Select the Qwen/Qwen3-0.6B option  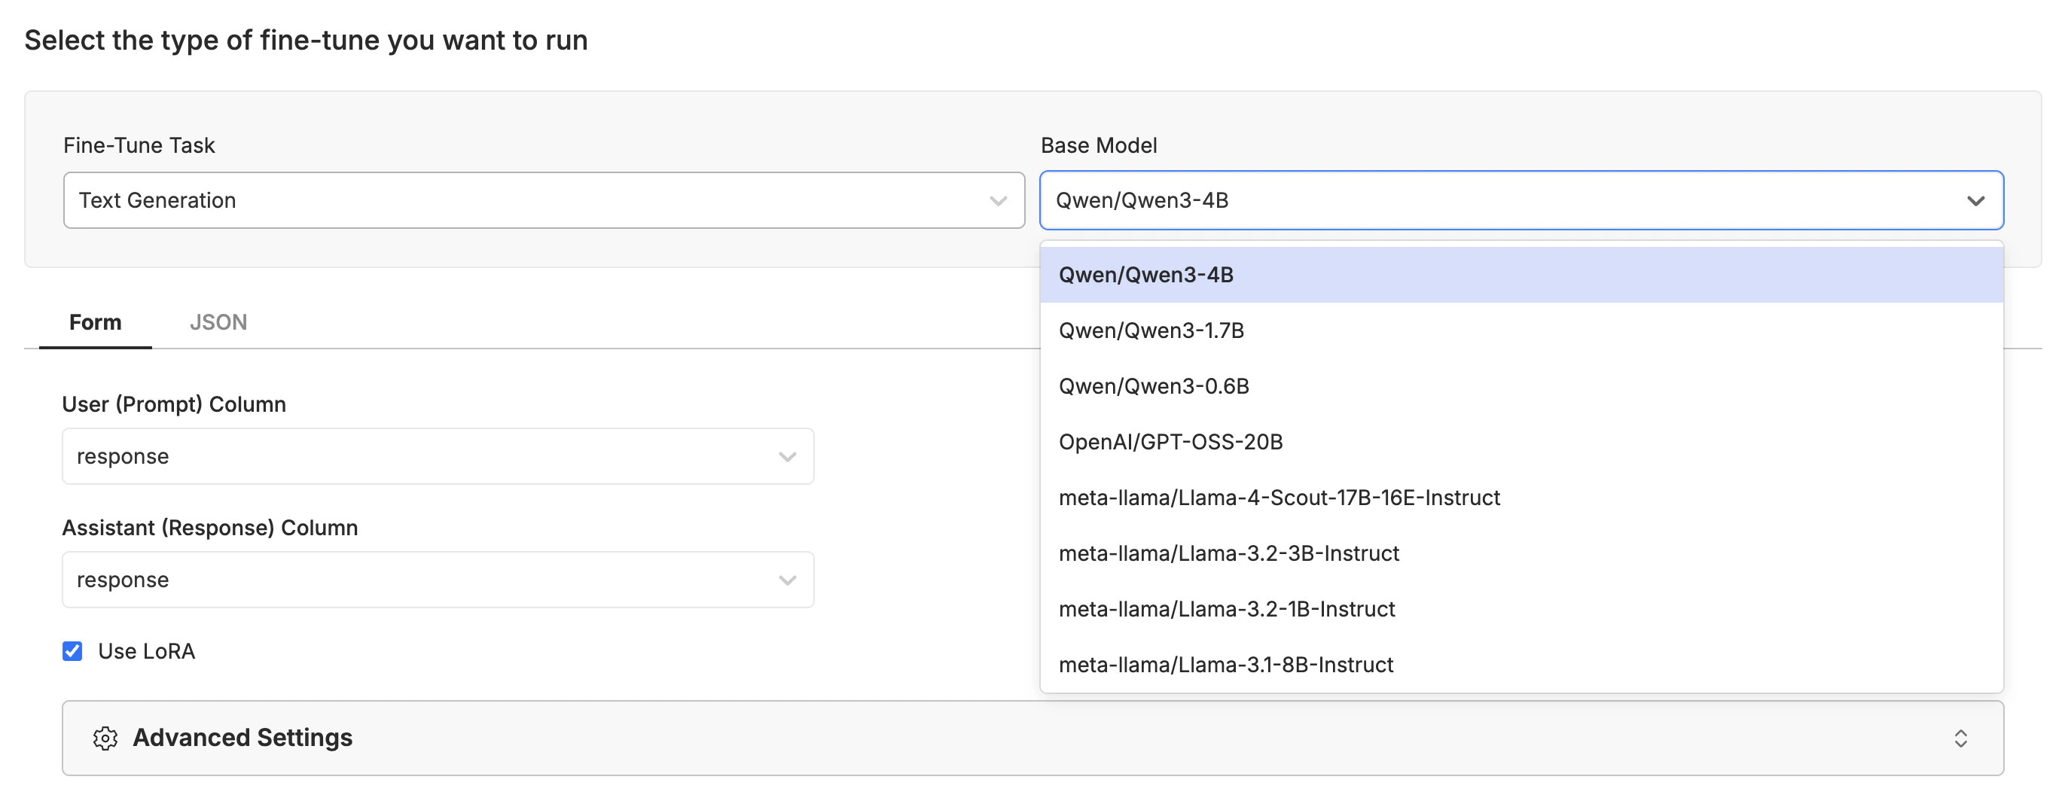[x=1154, y=385]
